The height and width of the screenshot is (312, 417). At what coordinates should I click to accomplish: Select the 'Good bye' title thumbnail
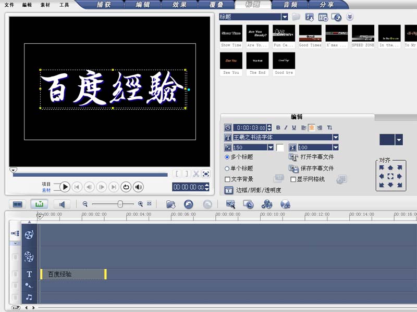coord(284,63)
